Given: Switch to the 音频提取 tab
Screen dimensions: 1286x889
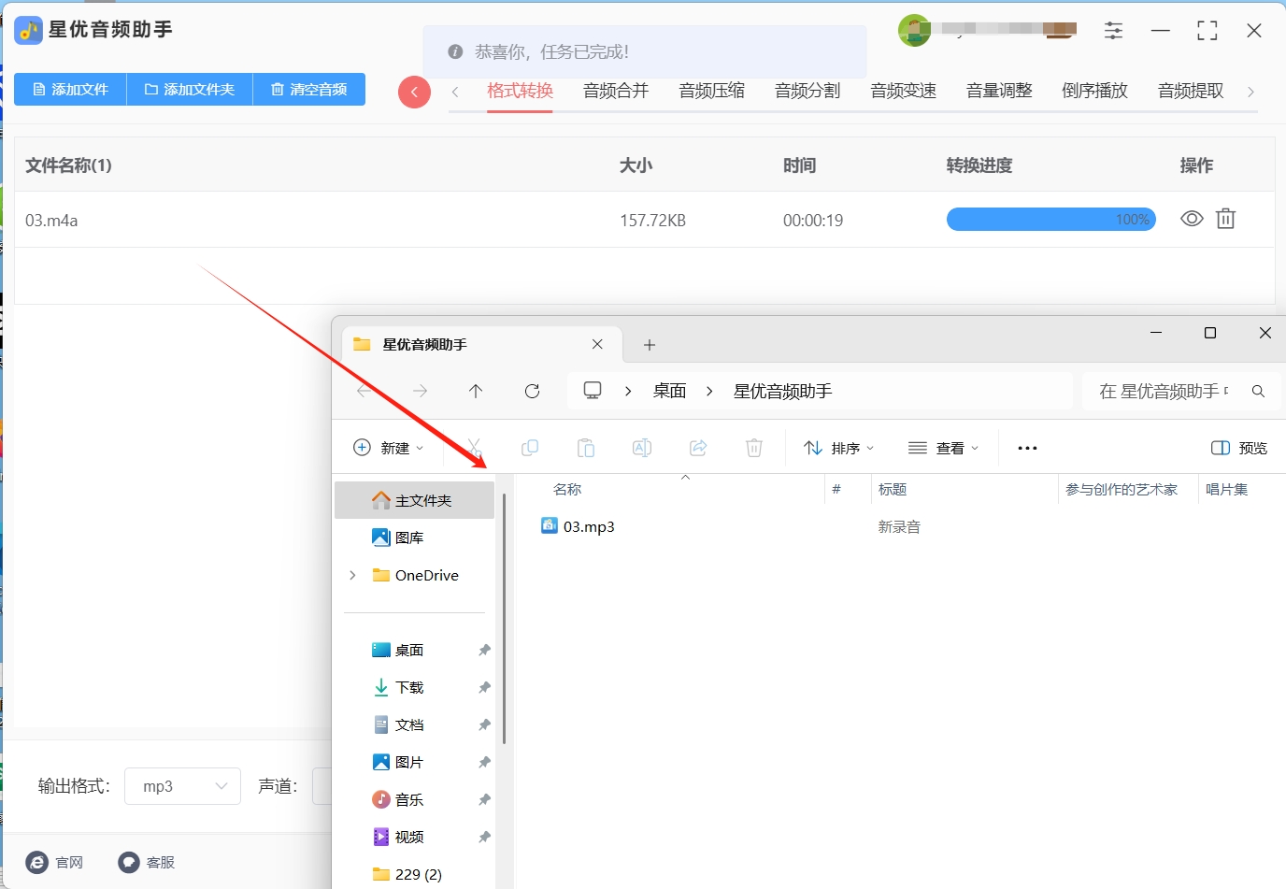Looking at the screenshot, I should [1191, 91].
